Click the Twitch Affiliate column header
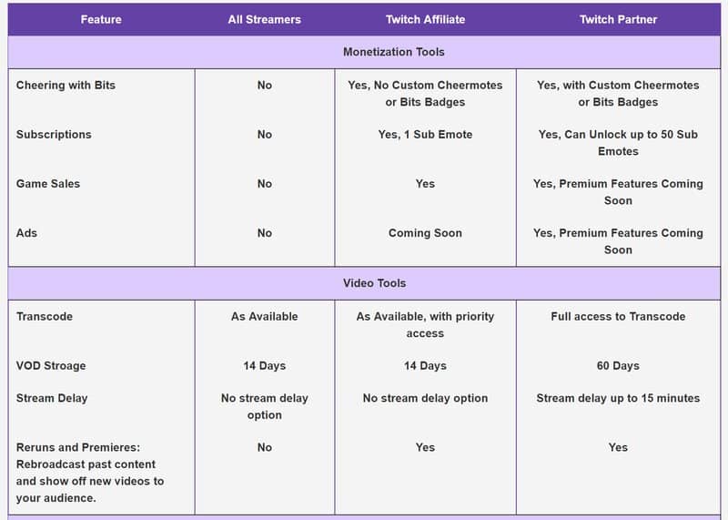The height and width of the screenshot is (520, 728). click(425, 19)
